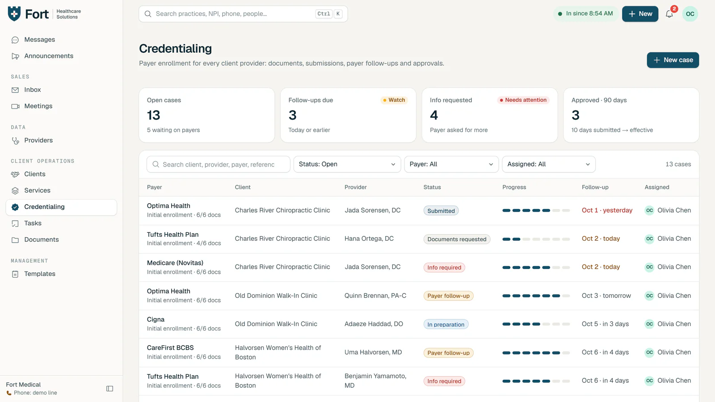Click the In preparation status badge

pyautogui.click(x=446, y=325)
